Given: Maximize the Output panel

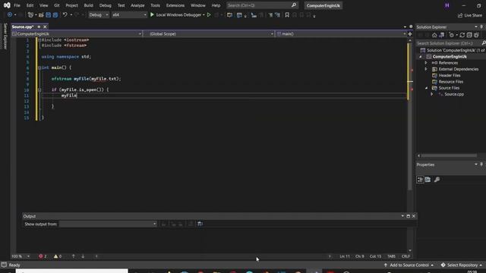Looking at the screenshot, I should [409, 216].
